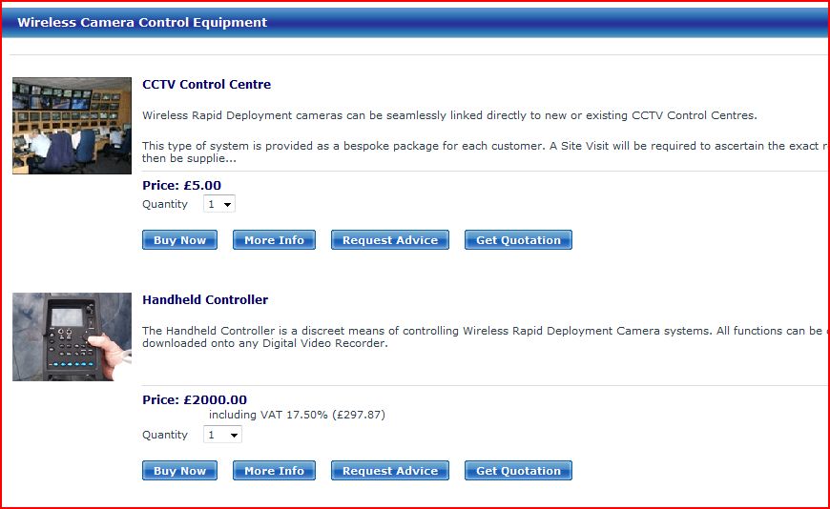Select Get Quotation for the Handheld Controller
Screen dimensions: 830x509
click(518, 471)
